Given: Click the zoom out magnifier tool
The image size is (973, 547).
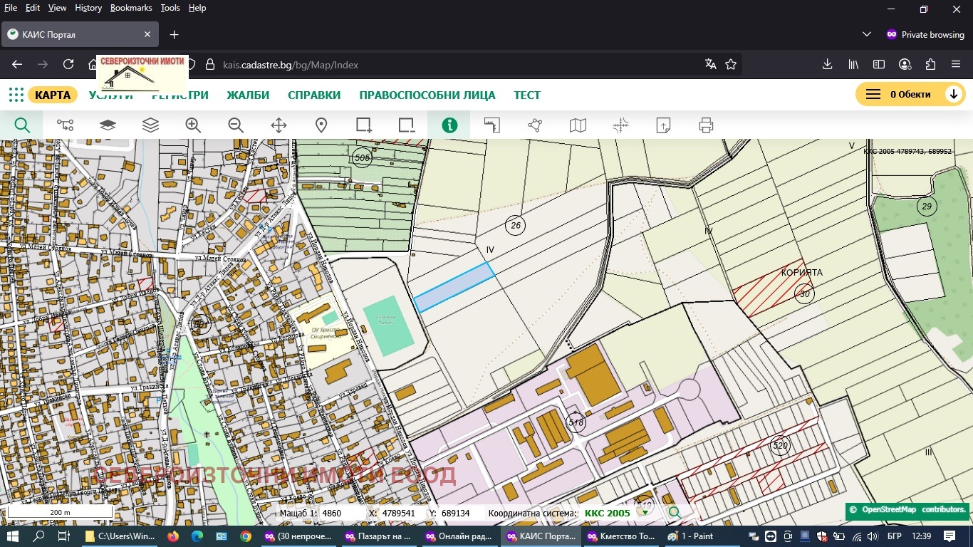Looking at the screenshot, I should click(236, 125).
